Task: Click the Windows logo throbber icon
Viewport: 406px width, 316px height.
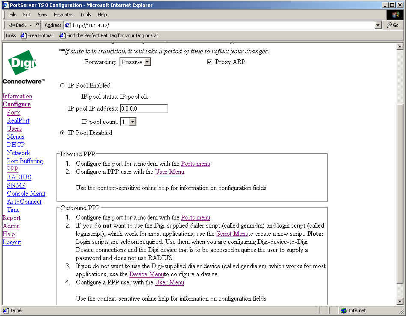Action: [x=395, y=15]
